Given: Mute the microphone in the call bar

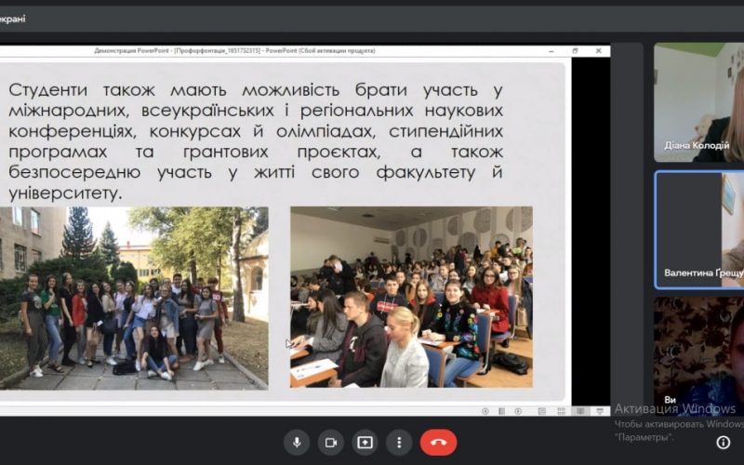Looking at the screenshot, I should point(298,443).
